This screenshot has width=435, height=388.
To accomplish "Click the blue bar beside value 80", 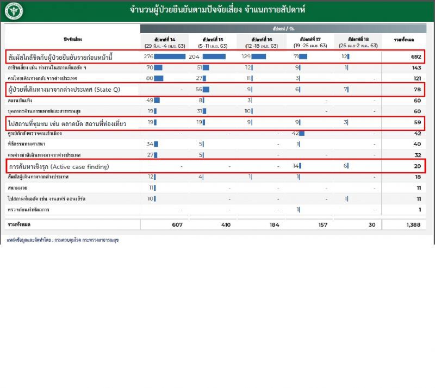I will point(159,78).
